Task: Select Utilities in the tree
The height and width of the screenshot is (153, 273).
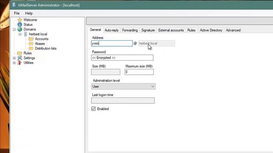Action: [29, 62]
